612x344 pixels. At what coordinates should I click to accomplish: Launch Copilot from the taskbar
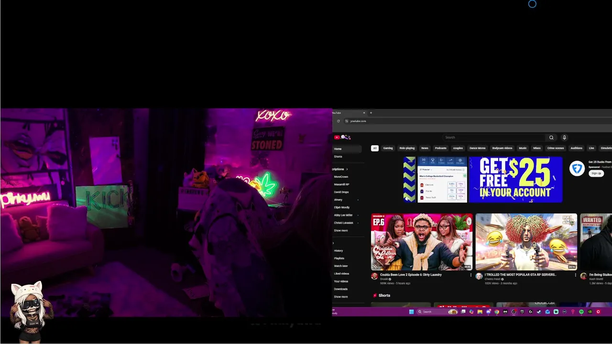click(x=471, y=312)
